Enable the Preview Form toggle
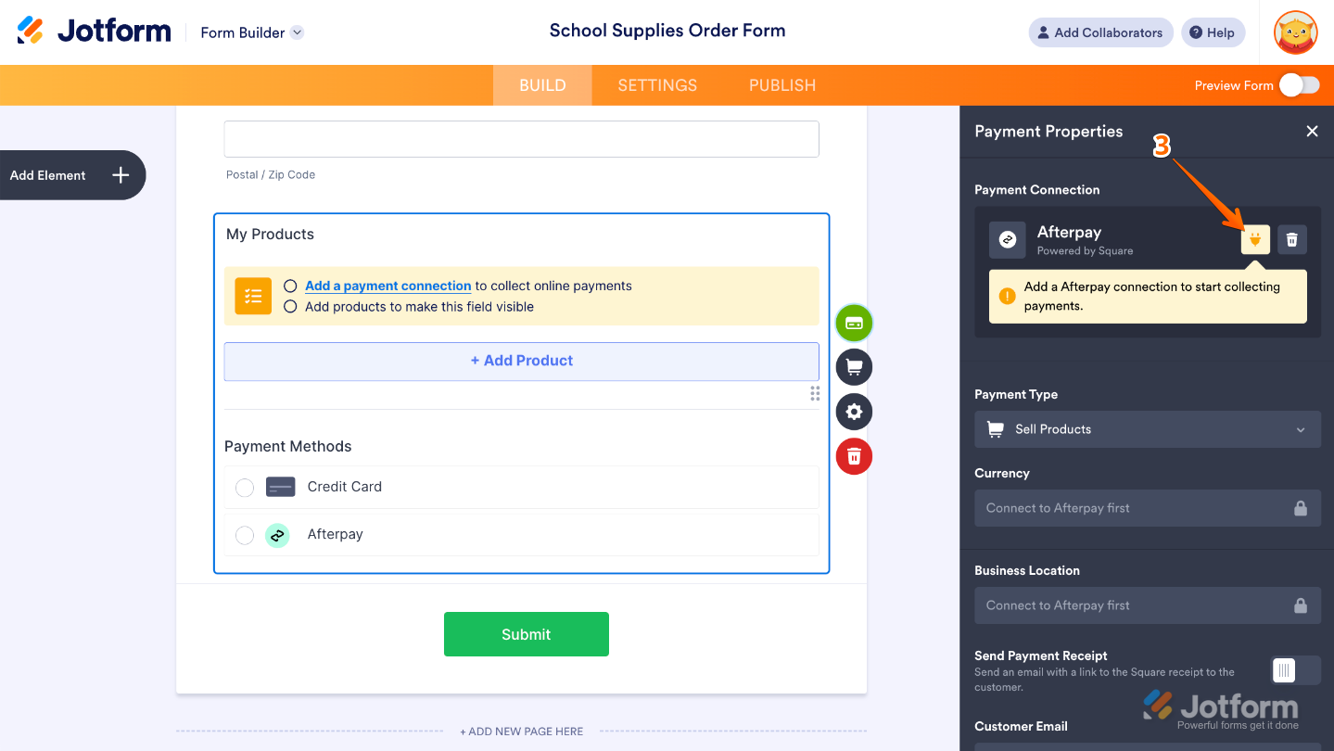Image resolution: width=1334 pixels, height=751 pixels. point(1298,84)
